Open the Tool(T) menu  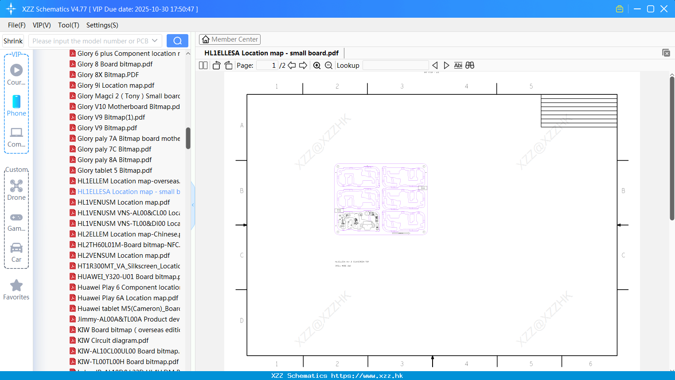point(69,25)
